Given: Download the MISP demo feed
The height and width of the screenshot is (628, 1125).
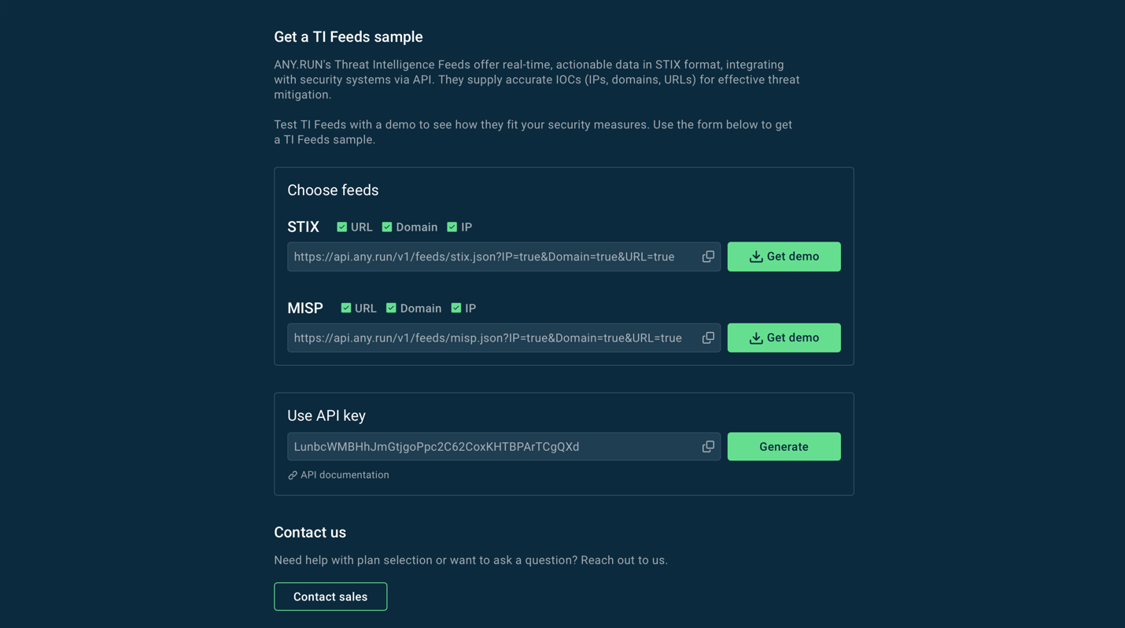Looking at the screenshot, I should click(784, 338).
